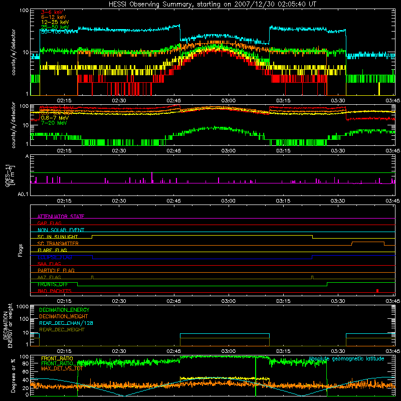Click the yellow FRONT_RATIO legend label
The image size is (401, 401).
click(57, 358)
